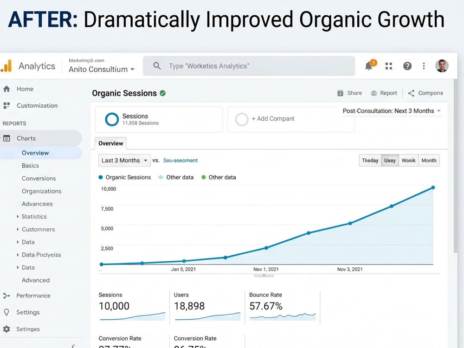Click the Setinges gear icon
Screen dimensions: 464x348
tap(6, 329)
